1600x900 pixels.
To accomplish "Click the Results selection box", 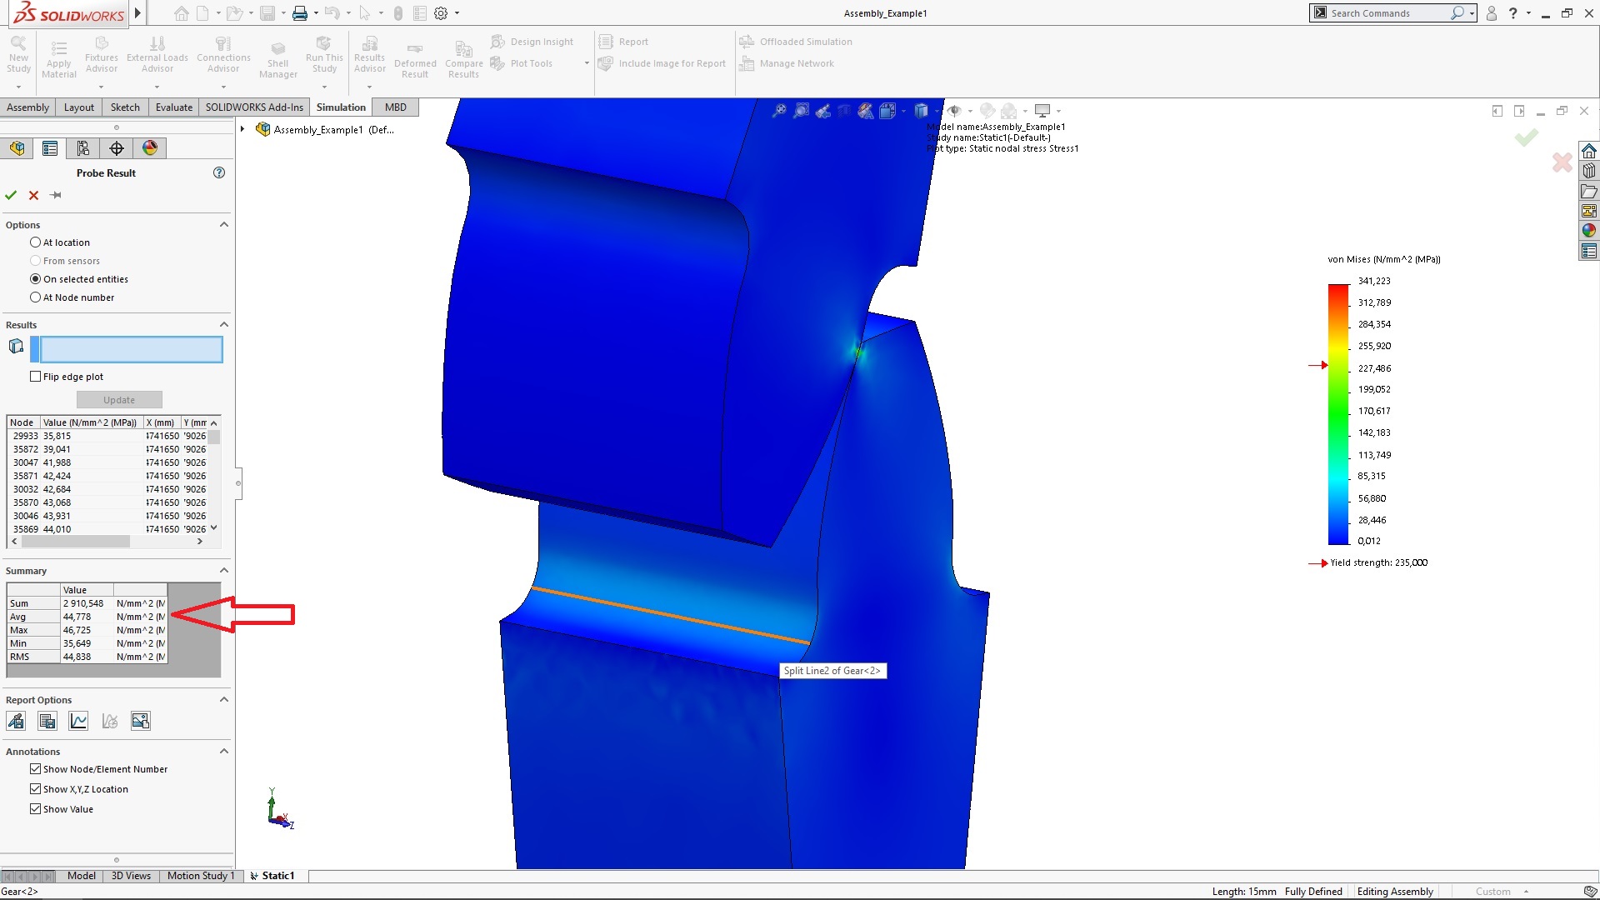I will [x=131, y=349].
